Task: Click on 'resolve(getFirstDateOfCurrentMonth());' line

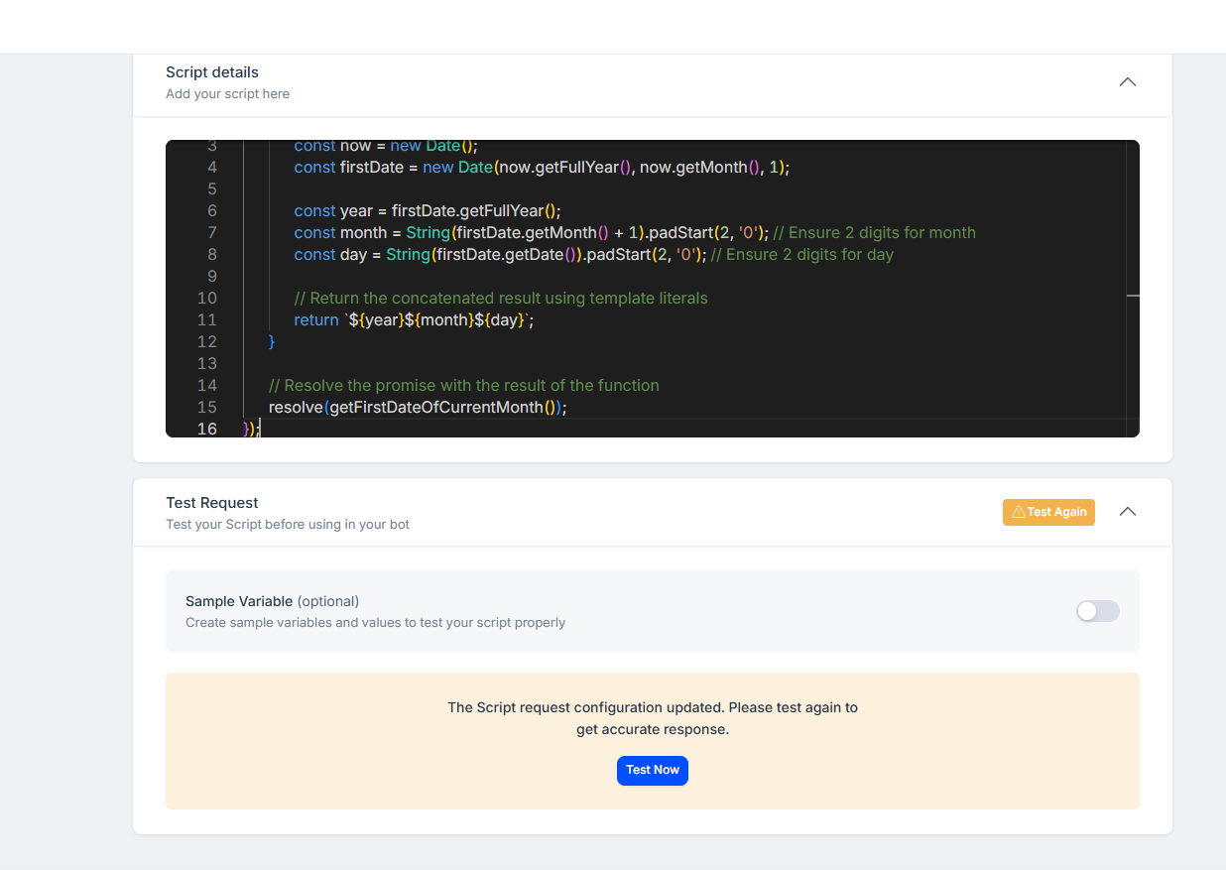Action: click(418, 407)
